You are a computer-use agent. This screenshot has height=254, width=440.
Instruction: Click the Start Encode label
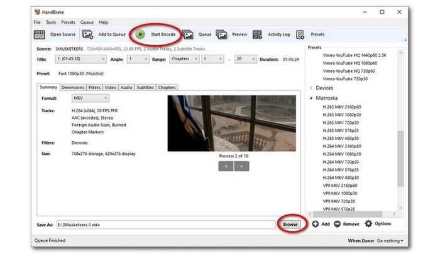point(163,34)
